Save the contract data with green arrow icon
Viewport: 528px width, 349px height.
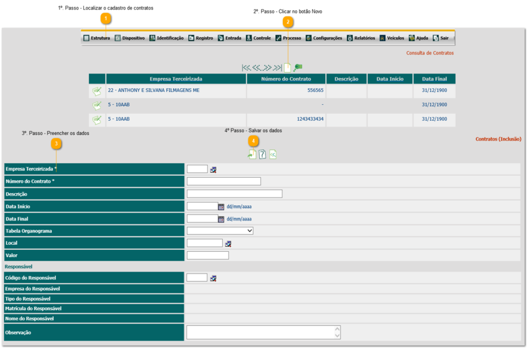tap(252, 154)
